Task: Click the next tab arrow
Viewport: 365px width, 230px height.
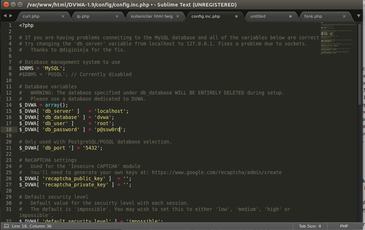Action: [11, 16]
